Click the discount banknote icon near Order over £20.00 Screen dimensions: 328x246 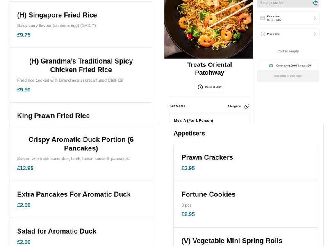[x=271, y=66]
